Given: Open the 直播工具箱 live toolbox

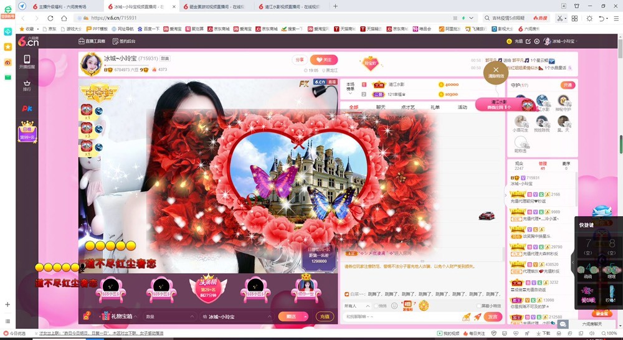Looking at the screenshot, I should tap(92, 41).
